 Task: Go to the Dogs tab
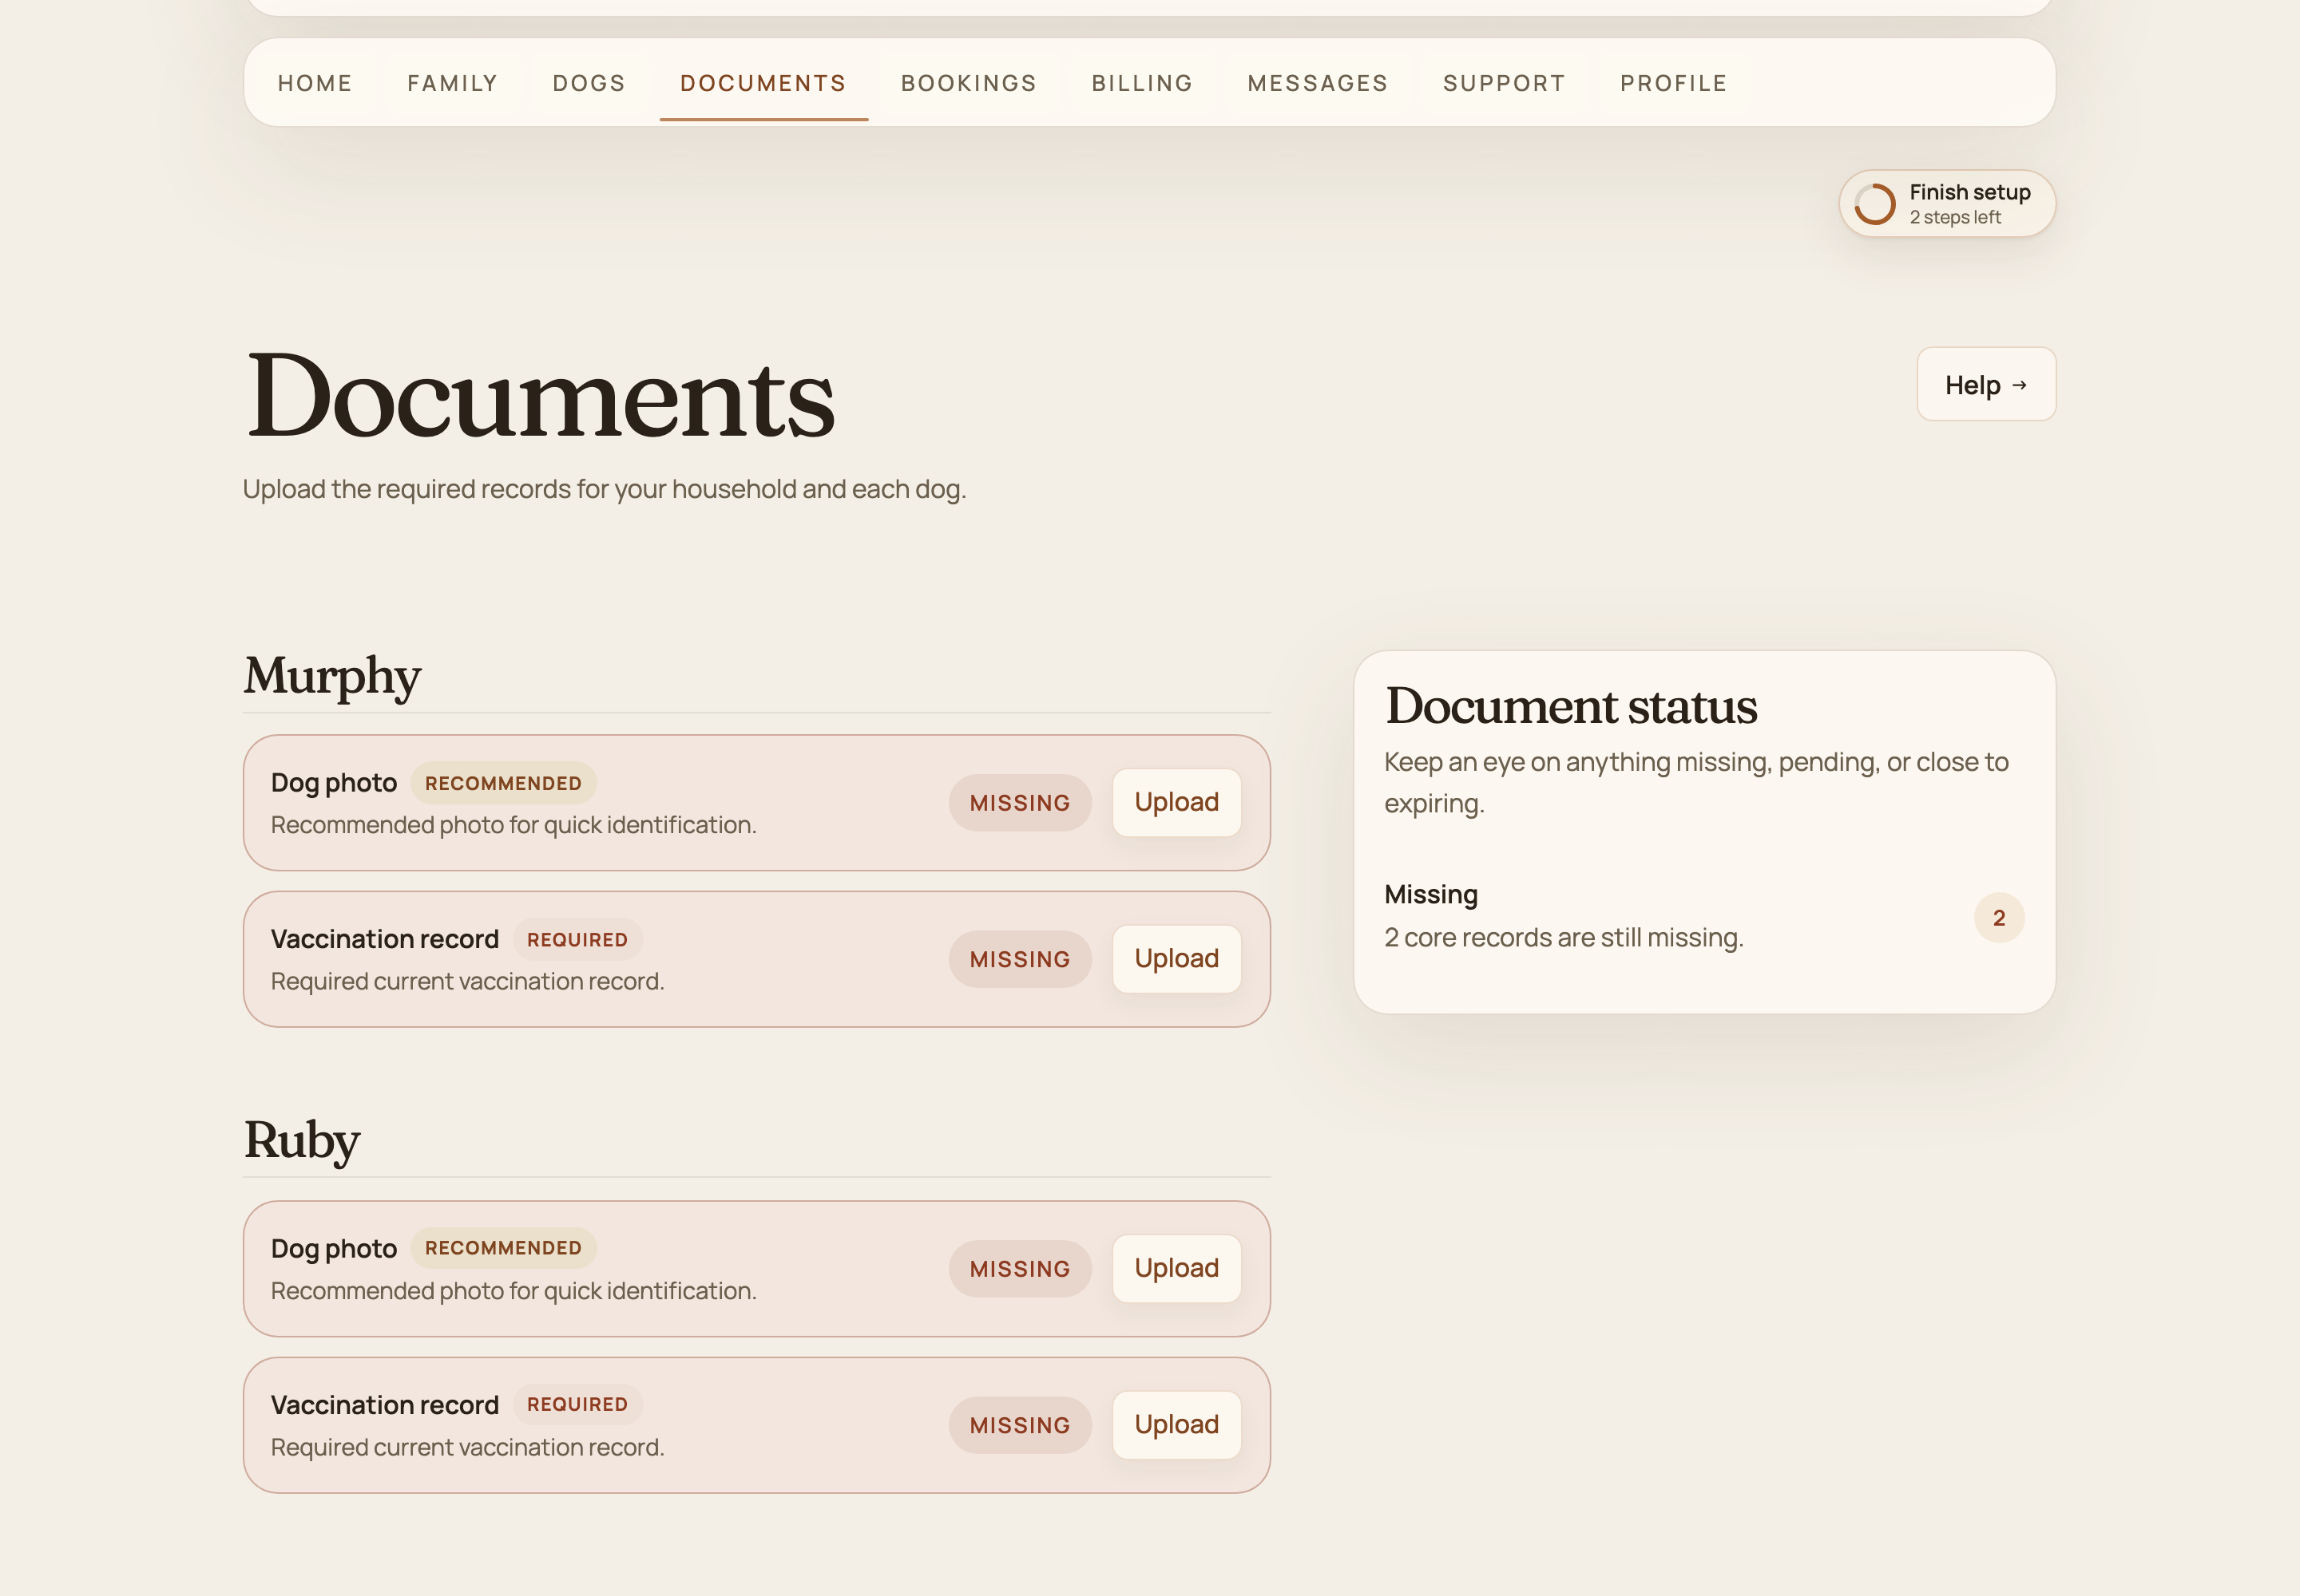589,83
